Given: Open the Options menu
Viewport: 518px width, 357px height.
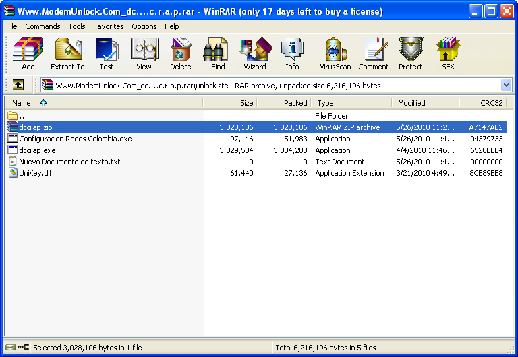Looking at the screenshot, I should coord(144,26).
